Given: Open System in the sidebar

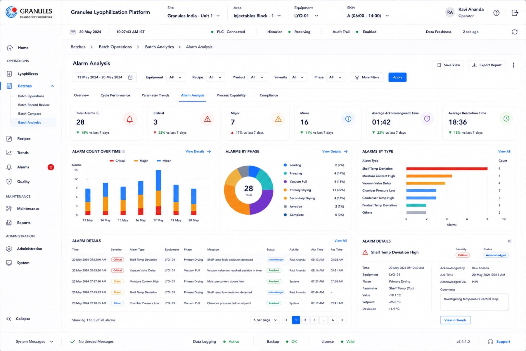Looking at the screenshot, I should click(x=23, y=263).
